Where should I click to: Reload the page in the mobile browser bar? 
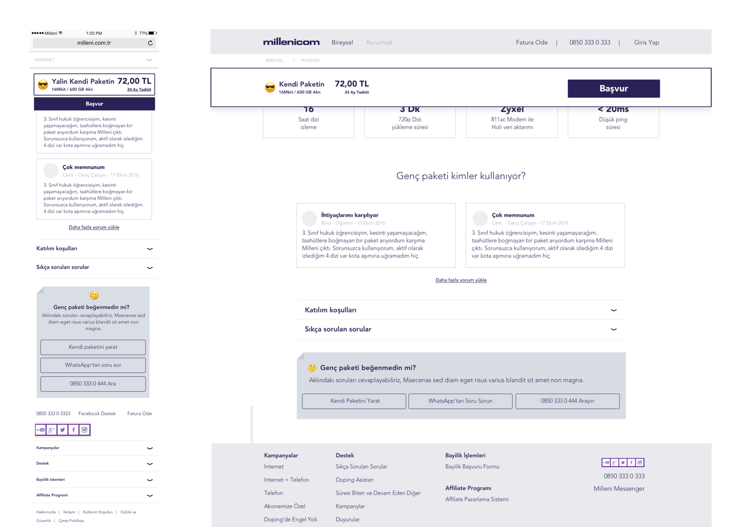click(x=150, y=43)
